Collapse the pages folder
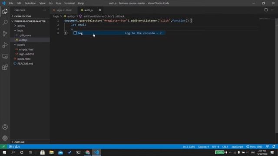 pyautogui.click(x=30, y=45)
